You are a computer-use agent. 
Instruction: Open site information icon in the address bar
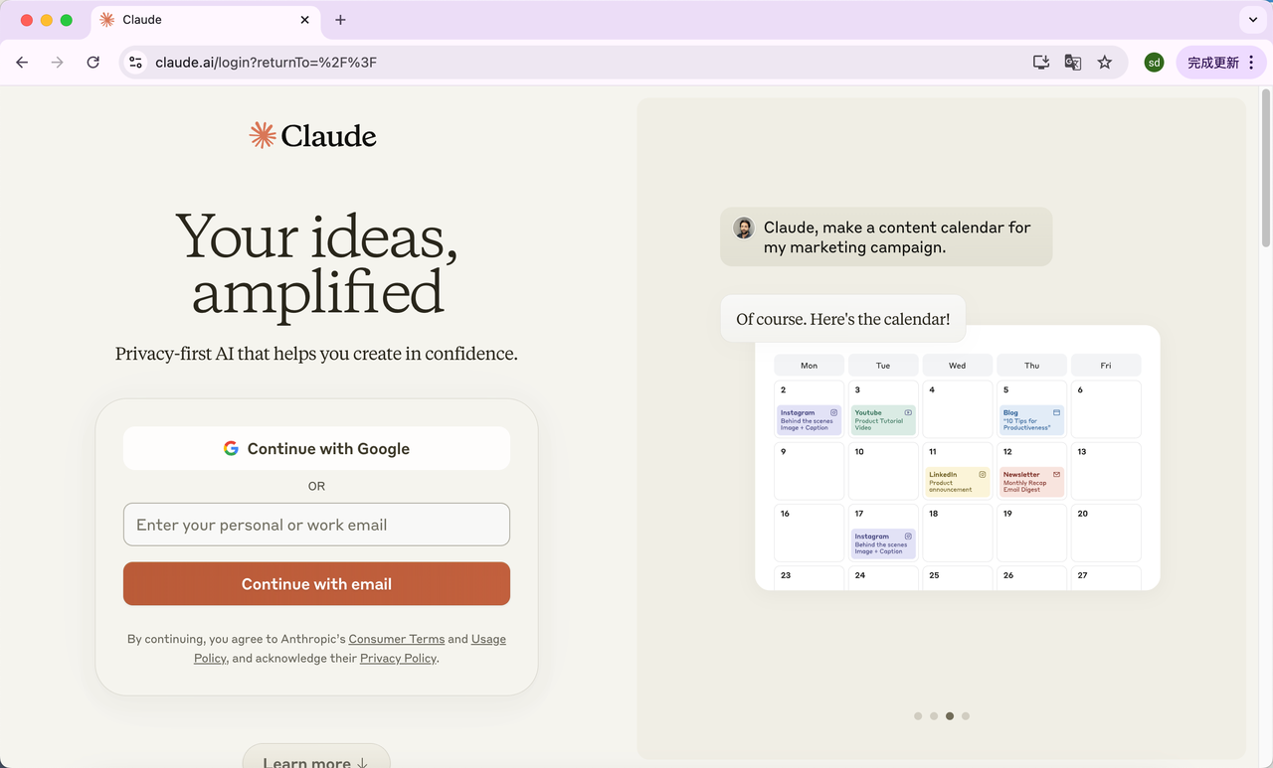pos(136,63)
